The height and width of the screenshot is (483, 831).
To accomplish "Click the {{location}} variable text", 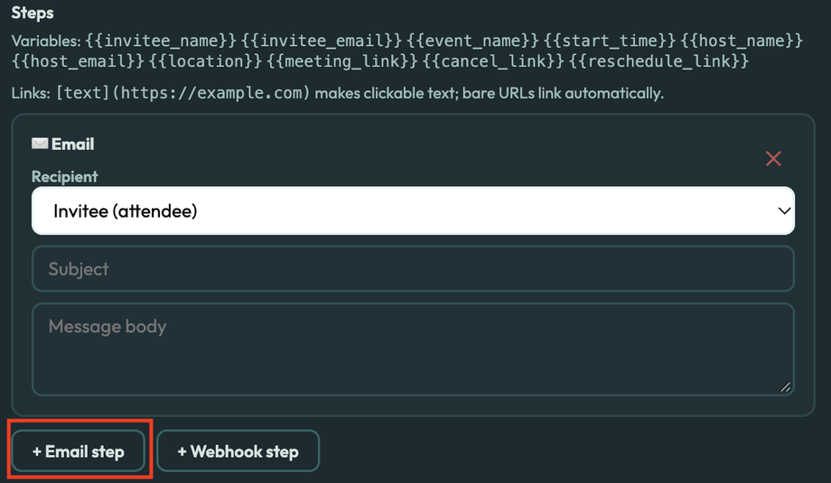I will click(205, 60).
